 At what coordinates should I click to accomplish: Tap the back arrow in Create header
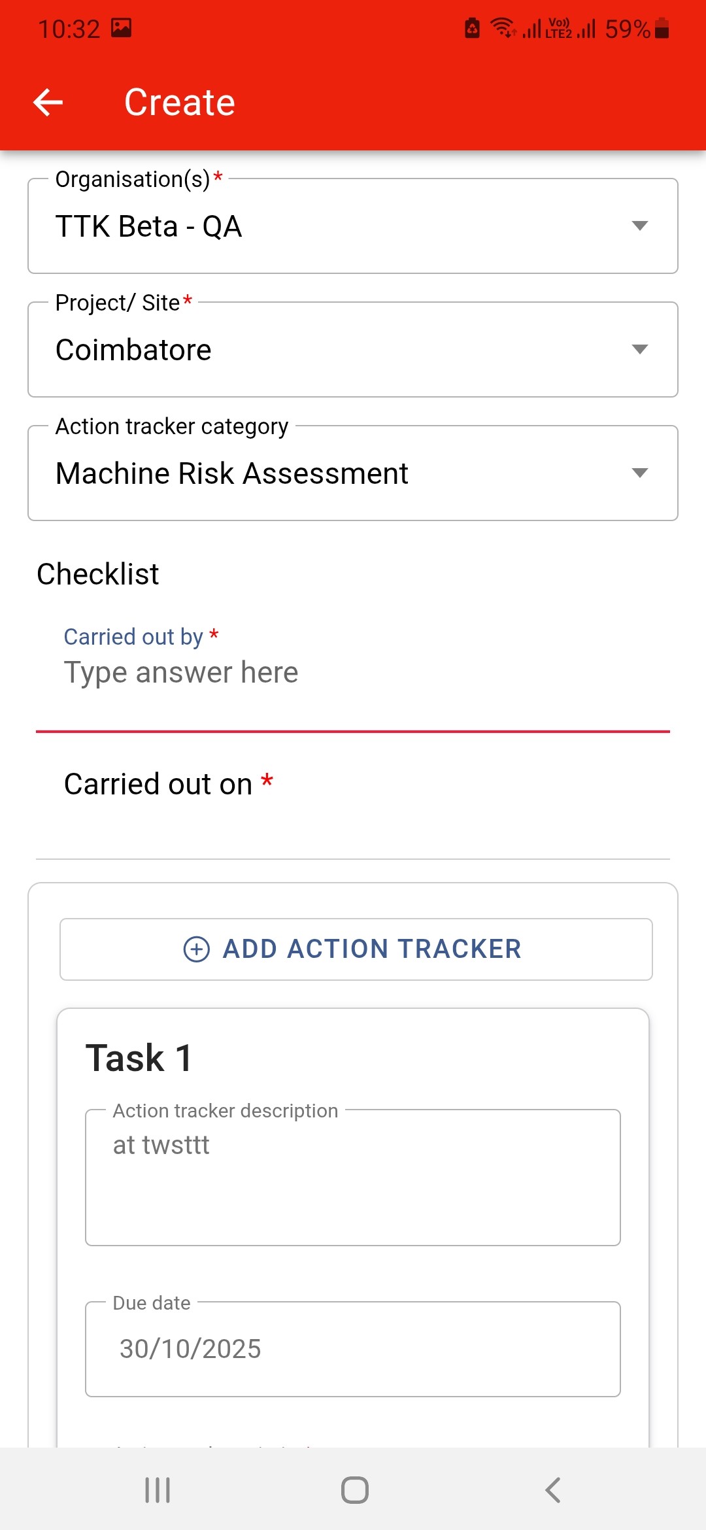(48, 102)
